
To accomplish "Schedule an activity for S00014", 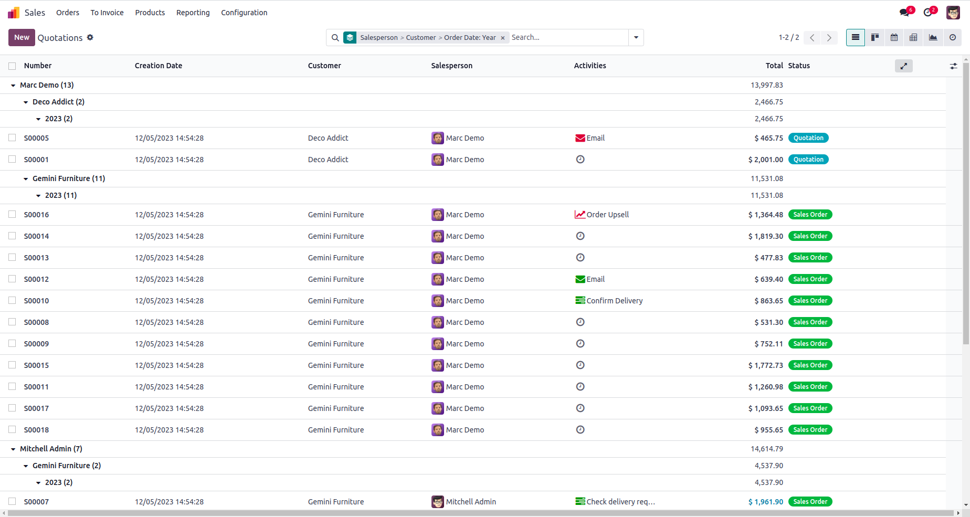I will tap(581, 236).
